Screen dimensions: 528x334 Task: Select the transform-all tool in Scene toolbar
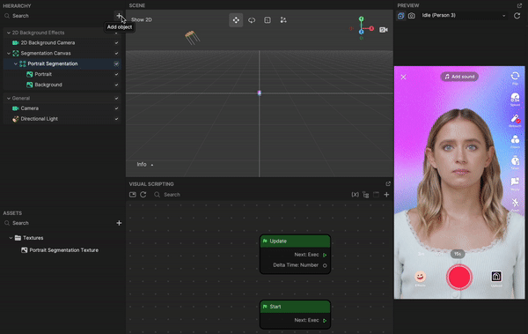[x=283, y=20]
